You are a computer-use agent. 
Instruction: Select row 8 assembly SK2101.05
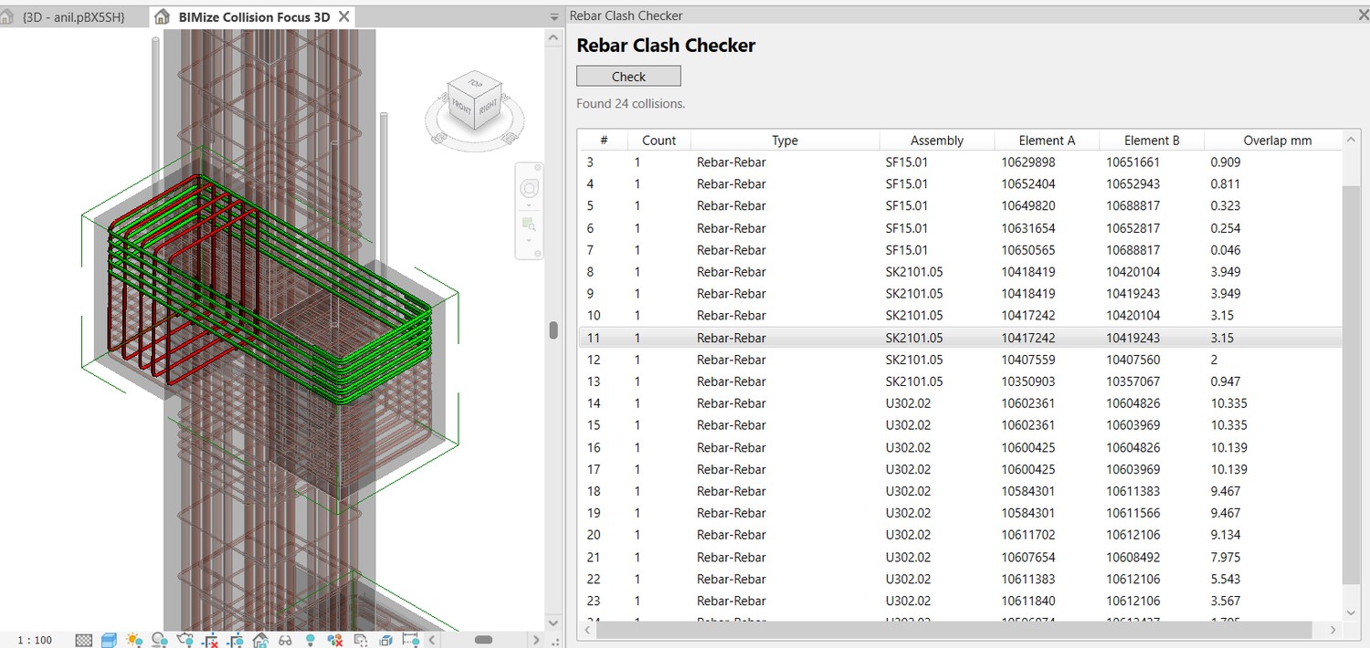pos(913,272)
